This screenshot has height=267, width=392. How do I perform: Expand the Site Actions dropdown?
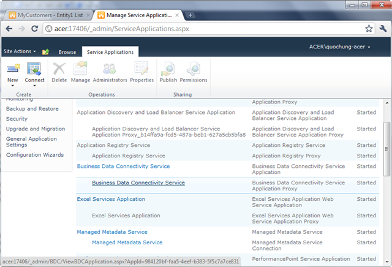(20, 51)
